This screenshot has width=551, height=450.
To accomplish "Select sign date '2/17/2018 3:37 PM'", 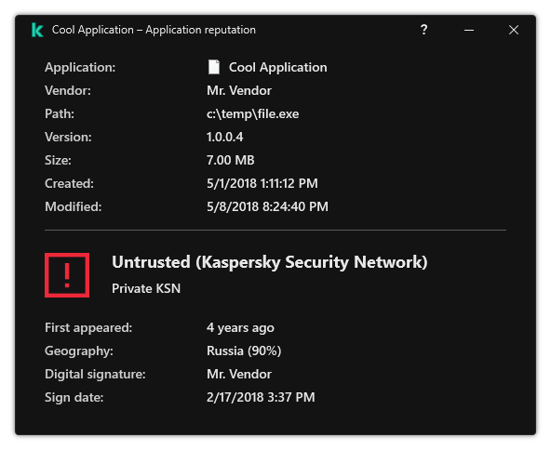I will pyautogui.click(x=261, y=397).
